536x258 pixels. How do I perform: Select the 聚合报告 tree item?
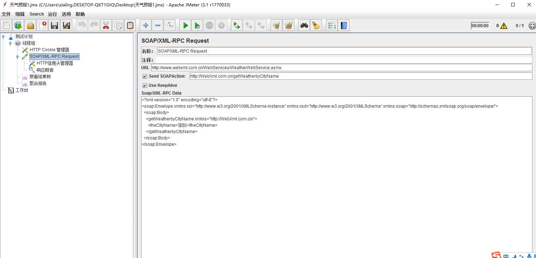point(38,83)
